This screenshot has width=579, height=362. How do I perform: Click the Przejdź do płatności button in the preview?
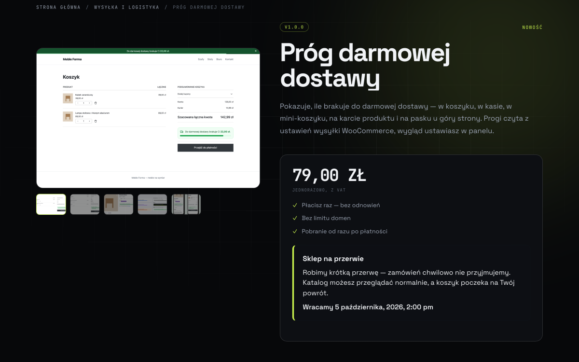206,148
